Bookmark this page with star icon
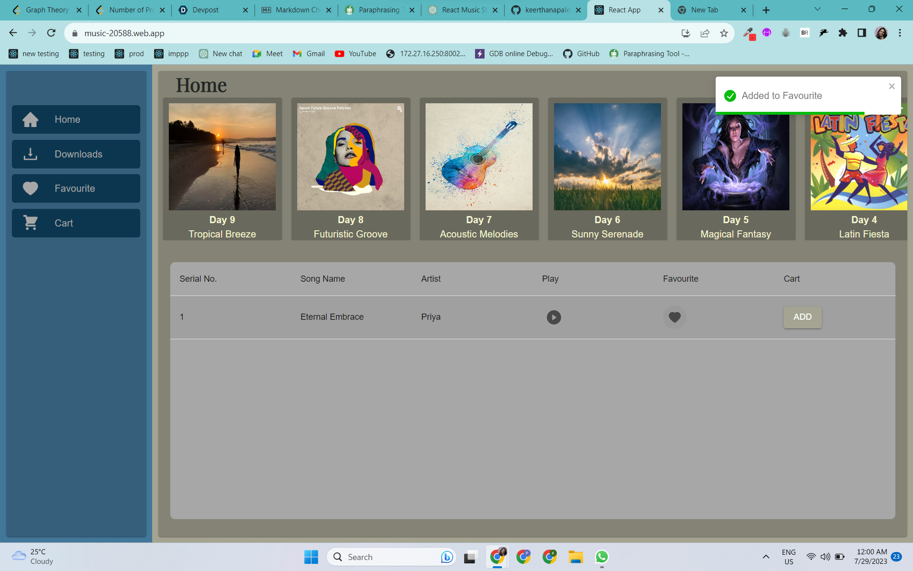This screenshot has width=913, height=571. (x=724, y=33)
